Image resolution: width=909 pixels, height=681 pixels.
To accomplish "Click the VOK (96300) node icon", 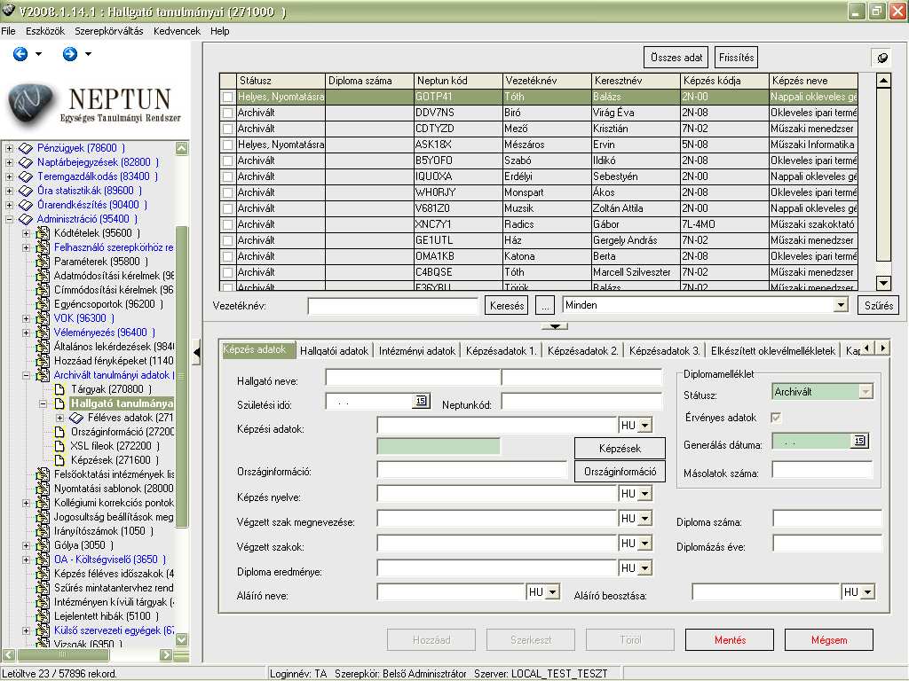I will pyautogui.click(x=43, y=318).
